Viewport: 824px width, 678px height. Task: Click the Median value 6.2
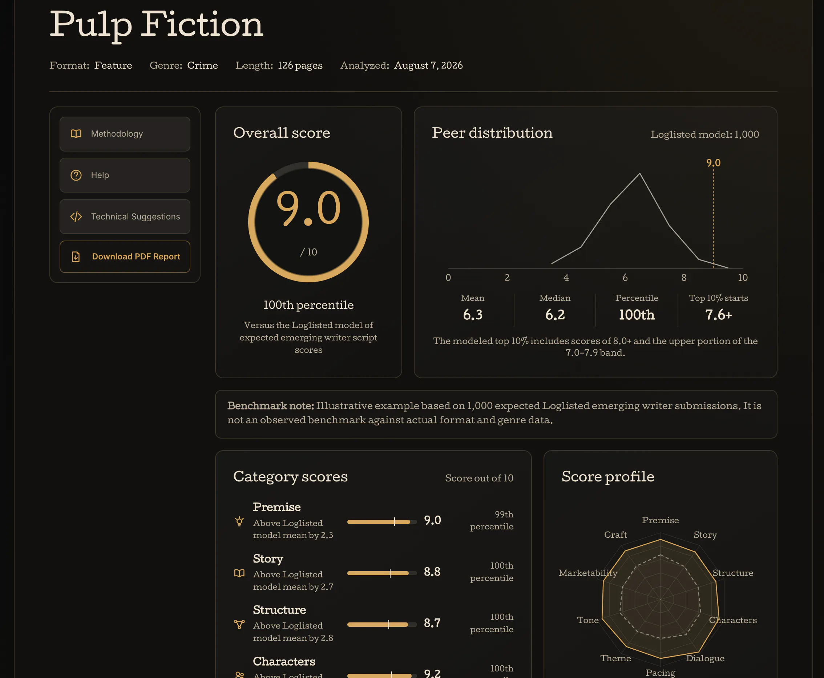(554, 315)
